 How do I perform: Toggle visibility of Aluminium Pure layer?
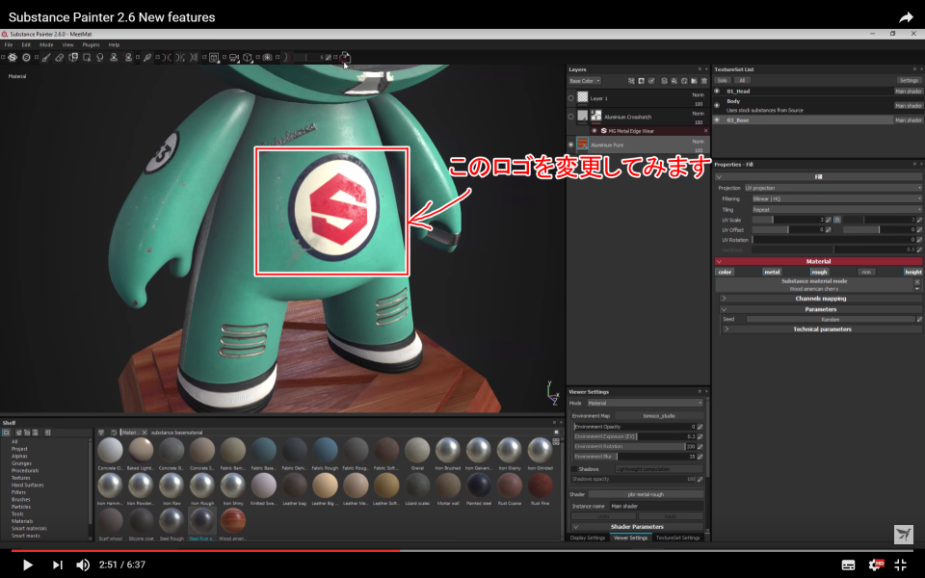570,144
